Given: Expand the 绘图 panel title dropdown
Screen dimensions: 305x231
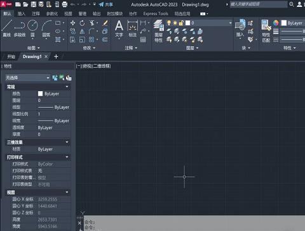Looking at the screenshot, I should (34, 48).
